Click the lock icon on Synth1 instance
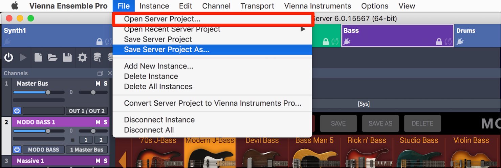 [100, 42]
